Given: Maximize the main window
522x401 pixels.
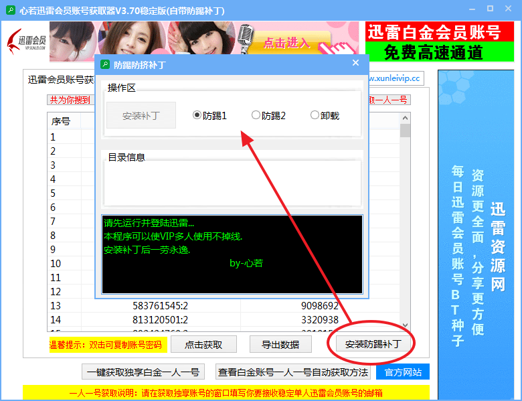Looking at the screenshot, I should pyautogui.click(x=490, y=9).
